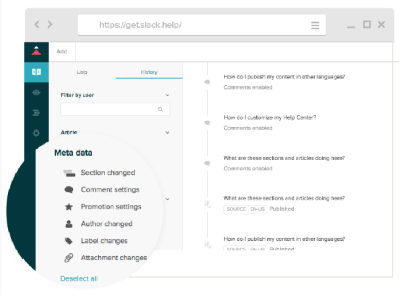Toggle the Attachment changes filter
This screenshot has height=295, width=406.
pos(114,258)
